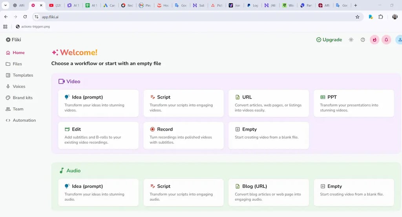This screenshot has height=217, width=402.
Task: Open the Chrome profile avatar
Action: coord(395,17)
